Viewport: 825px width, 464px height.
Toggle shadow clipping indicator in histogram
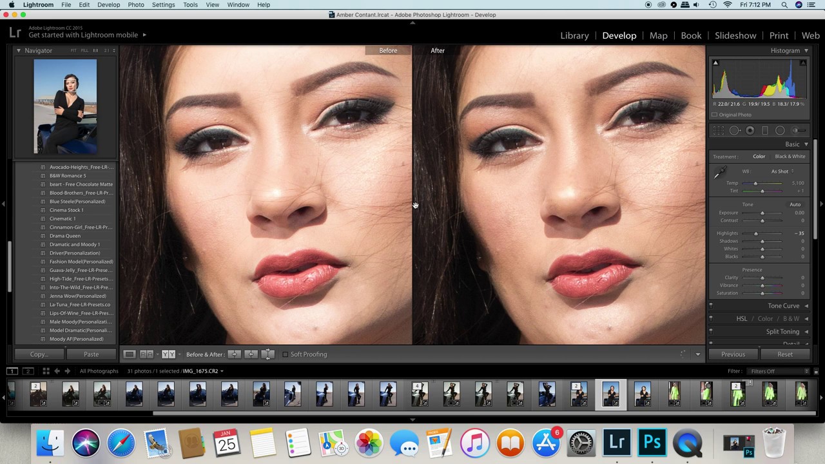pyautogui.click(x=715, y=63)
